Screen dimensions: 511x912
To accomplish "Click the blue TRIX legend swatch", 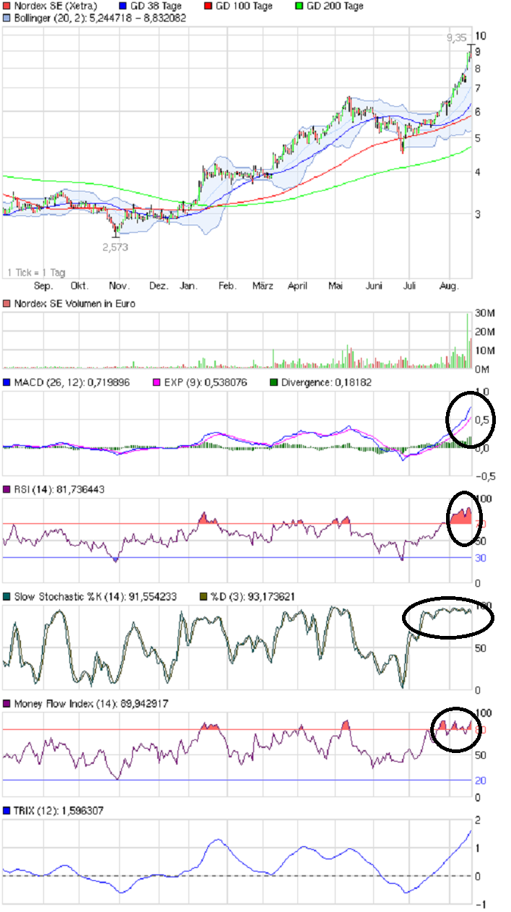I will (6, 811).
